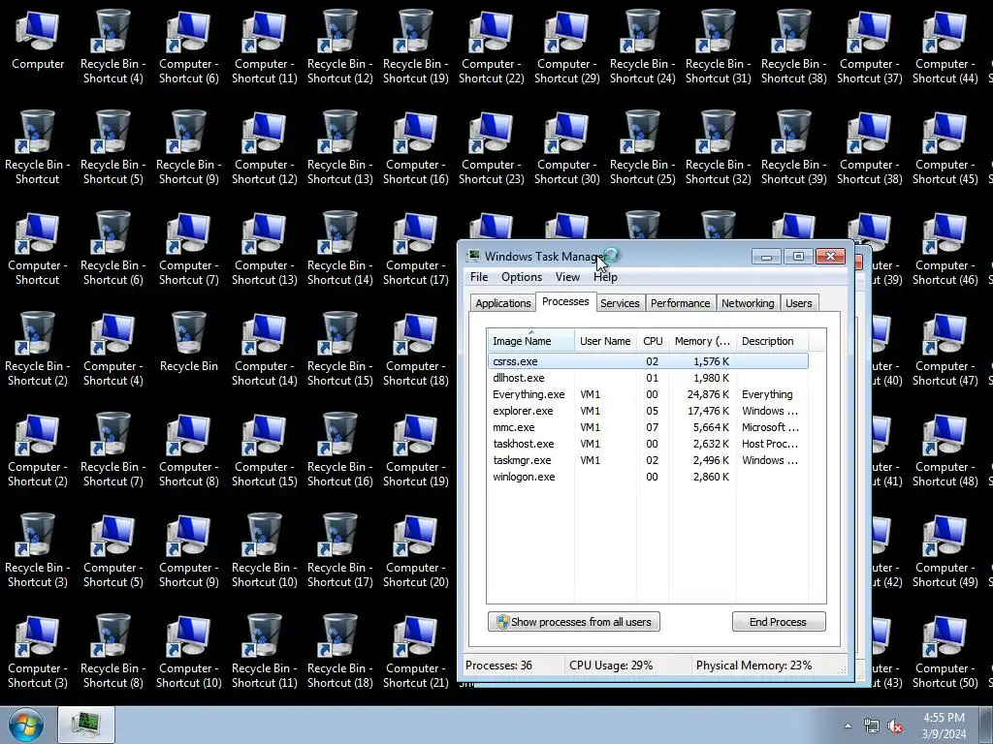Open the Windows Start orb
This screenshot has height=744, width=993.
tap(26, 725)
